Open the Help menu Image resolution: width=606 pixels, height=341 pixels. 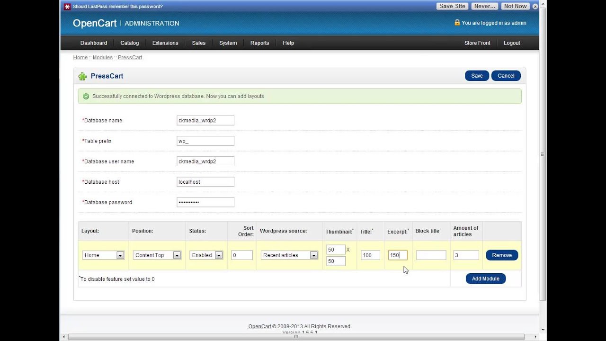(288, 43)
